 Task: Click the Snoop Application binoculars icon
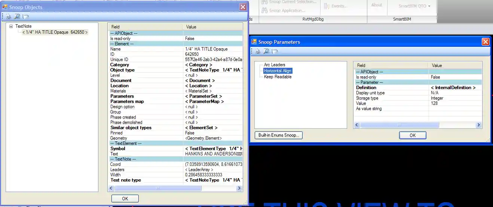264,11
